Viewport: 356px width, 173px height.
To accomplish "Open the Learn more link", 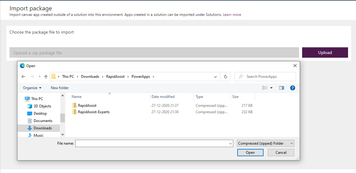I will click(232, 15).
